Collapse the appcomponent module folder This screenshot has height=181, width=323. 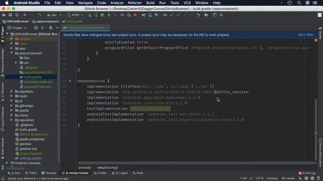click(12, 53)
